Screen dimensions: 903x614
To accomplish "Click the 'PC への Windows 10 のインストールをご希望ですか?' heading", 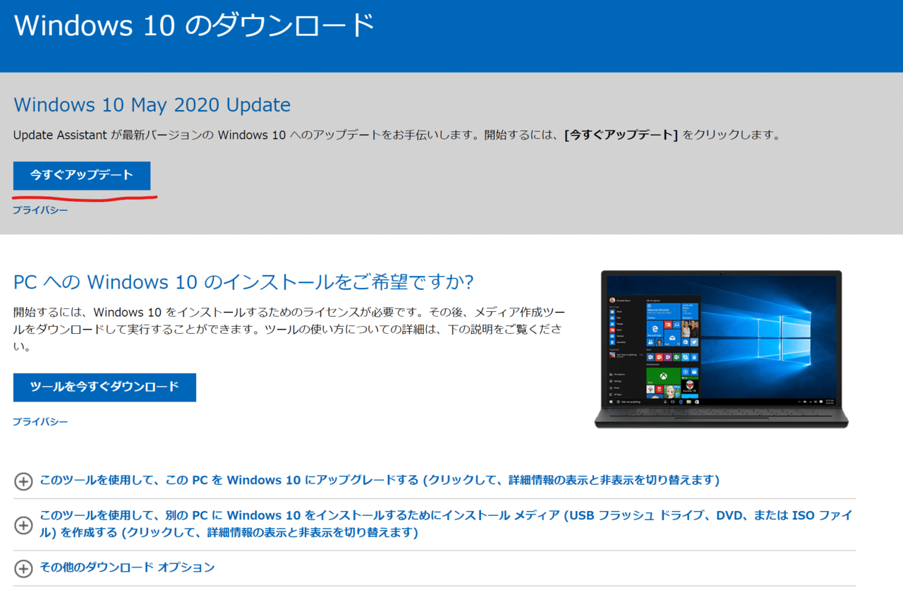I will tap(243, 282).
